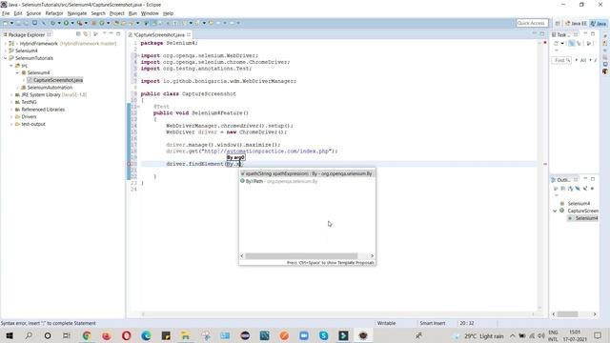Toggle Link with Editor in Package Explorer

coord(86,34)
